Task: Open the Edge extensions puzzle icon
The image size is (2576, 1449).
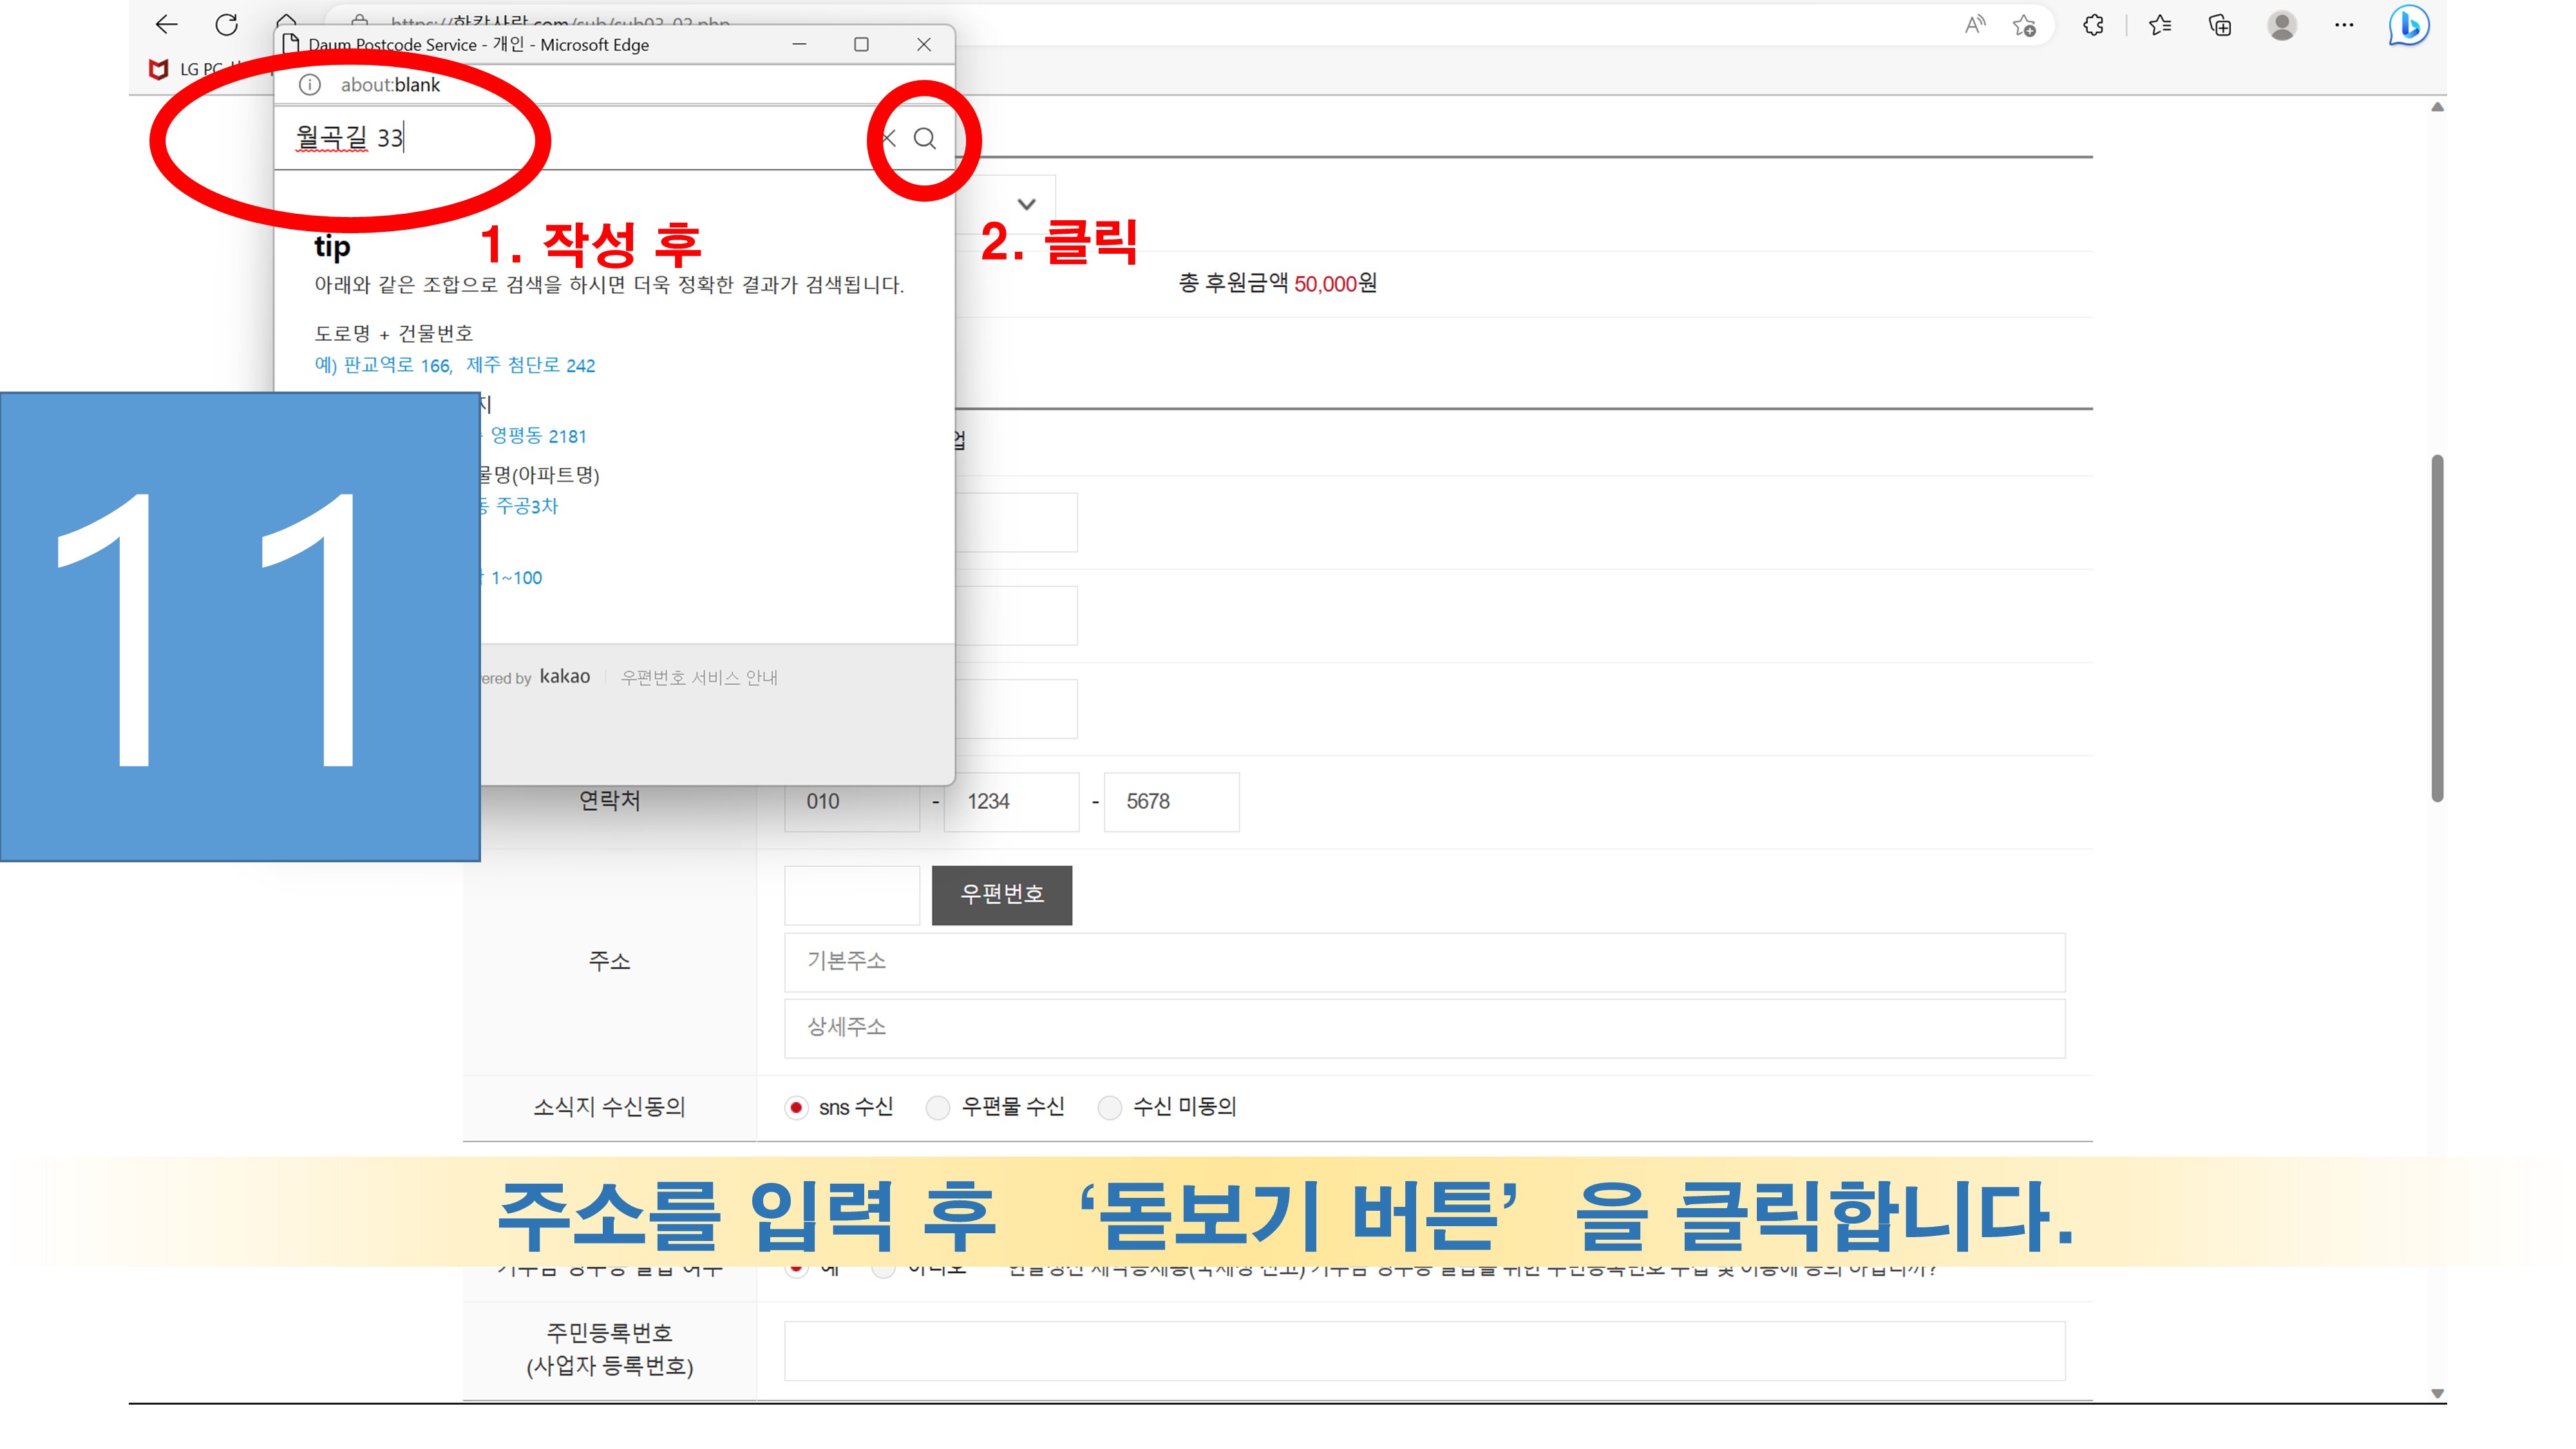Action: pyautogui.click(x=2093, y=25)
